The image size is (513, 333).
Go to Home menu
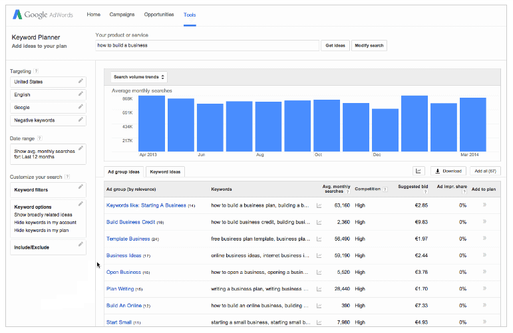point(94,15)
